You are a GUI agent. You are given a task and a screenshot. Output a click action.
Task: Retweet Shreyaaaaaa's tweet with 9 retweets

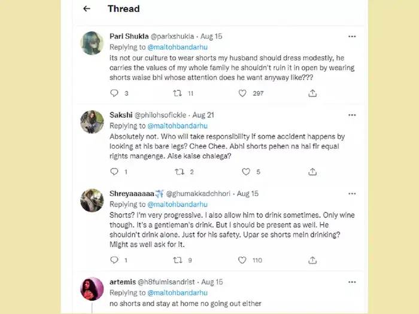click(178, 260)
